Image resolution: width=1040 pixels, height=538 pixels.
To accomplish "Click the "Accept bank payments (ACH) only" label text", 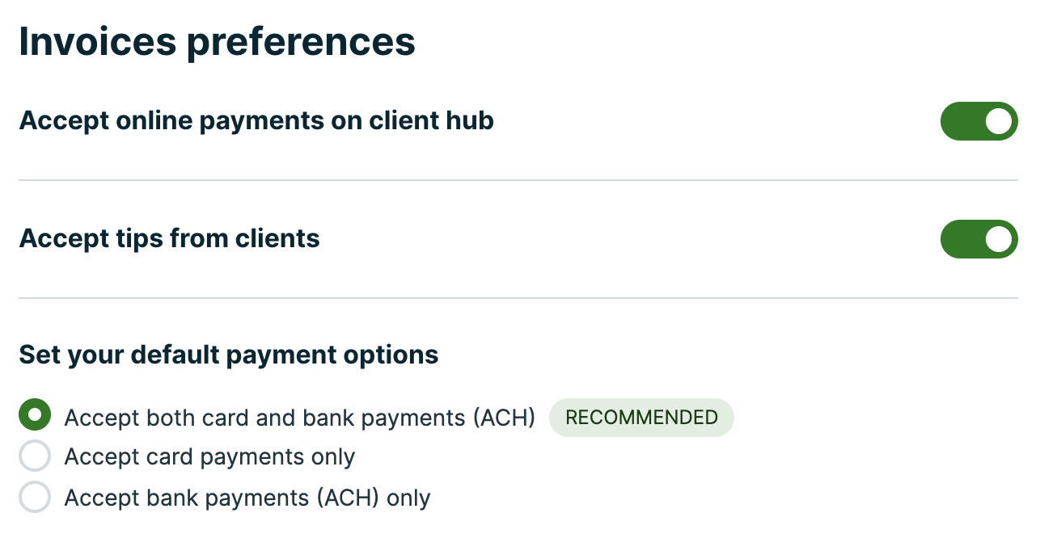I will (x=247, y=498).
